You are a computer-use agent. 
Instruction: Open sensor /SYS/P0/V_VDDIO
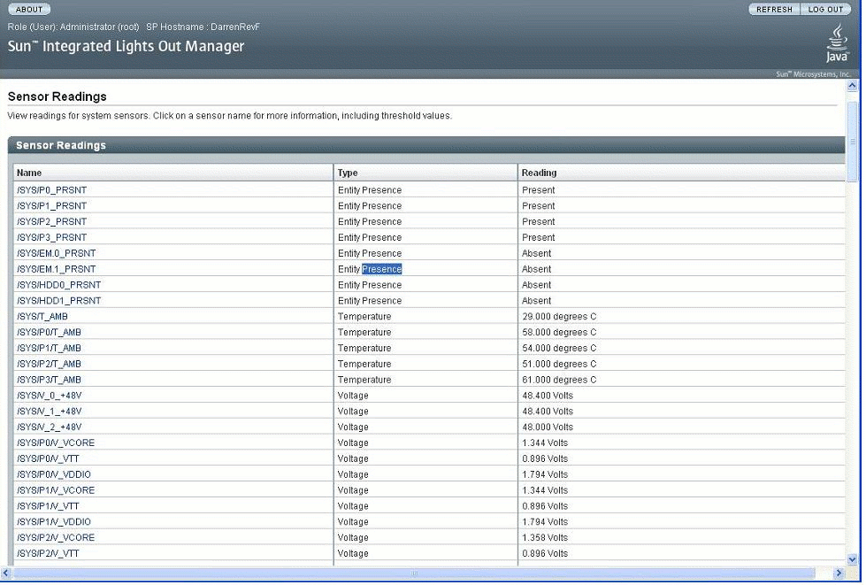54,474
